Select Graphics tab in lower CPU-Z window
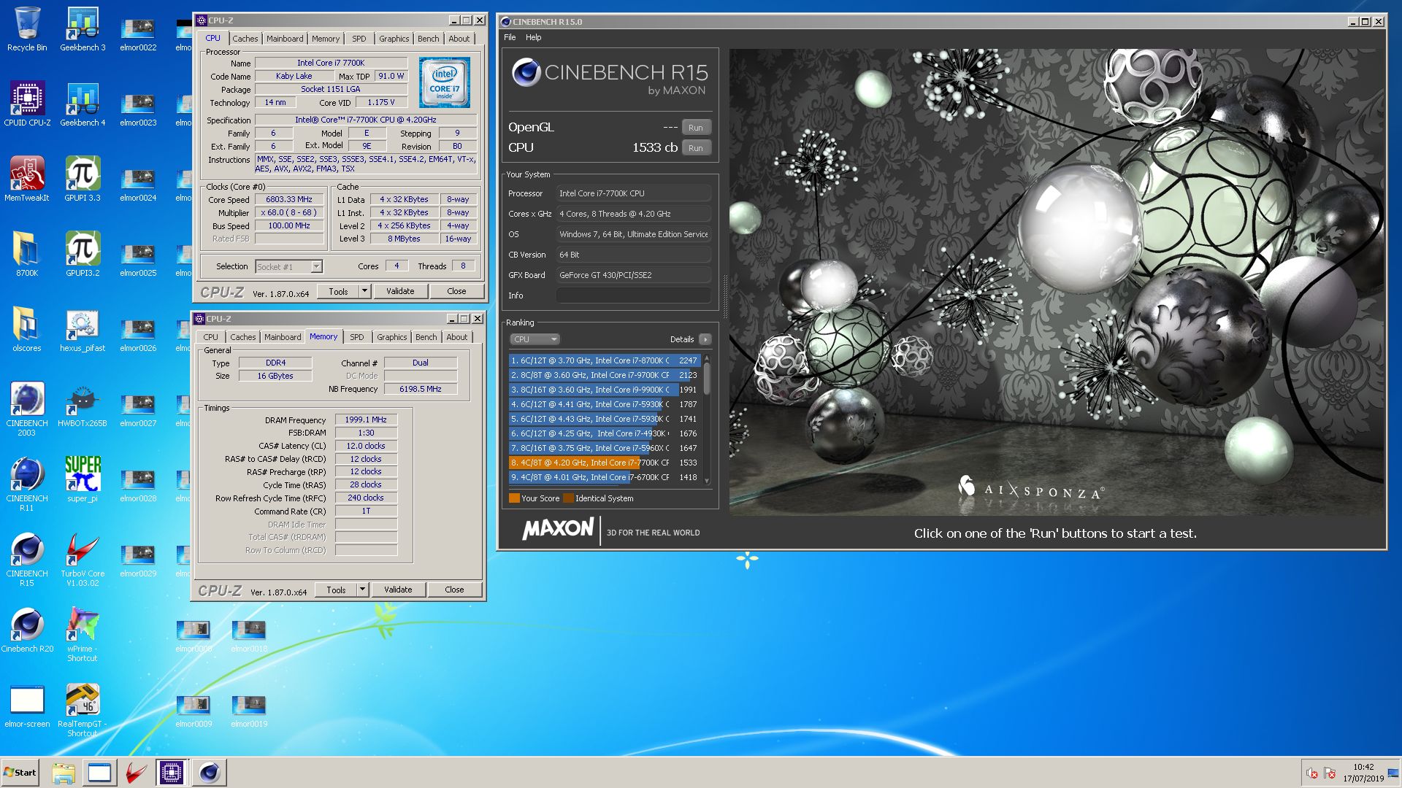Image resolution: width=1402 pixels, height=788 pixels. (391, 337)
